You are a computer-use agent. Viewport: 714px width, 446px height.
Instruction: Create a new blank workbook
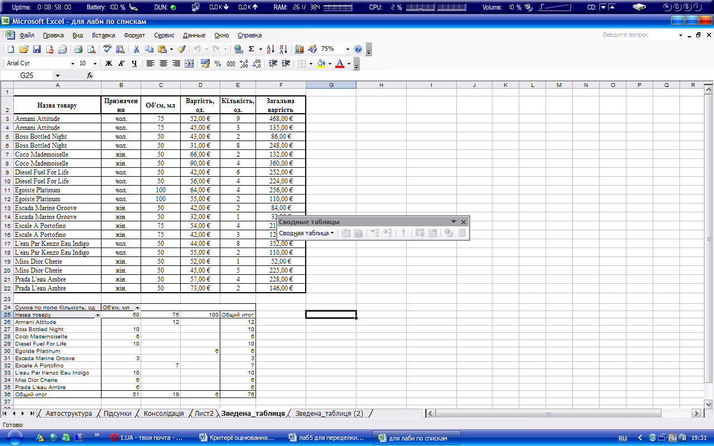[11, 49]
